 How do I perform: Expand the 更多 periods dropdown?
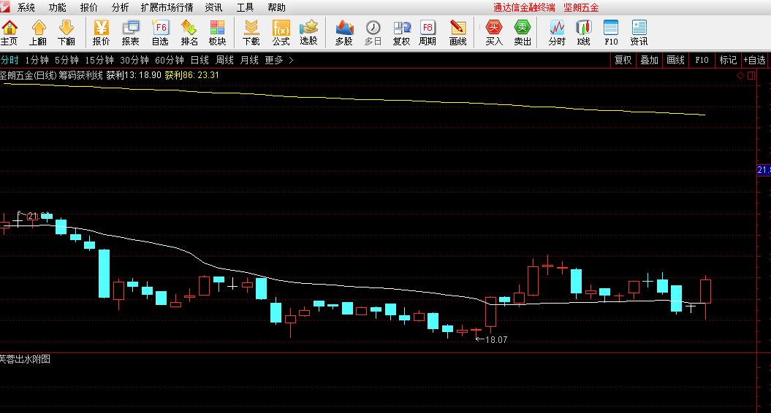(x=278, y=60)
